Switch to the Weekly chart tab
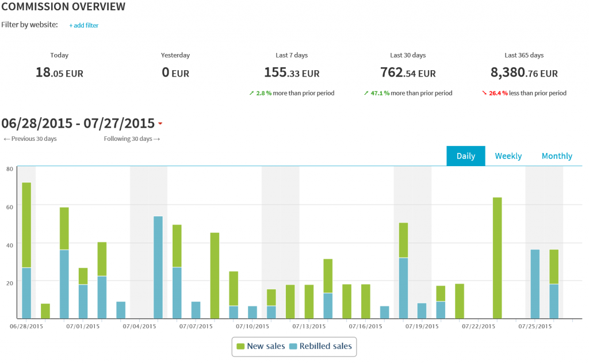Image resolution: width=589 pixels, height=364 pixels. [x=508, y=156]
